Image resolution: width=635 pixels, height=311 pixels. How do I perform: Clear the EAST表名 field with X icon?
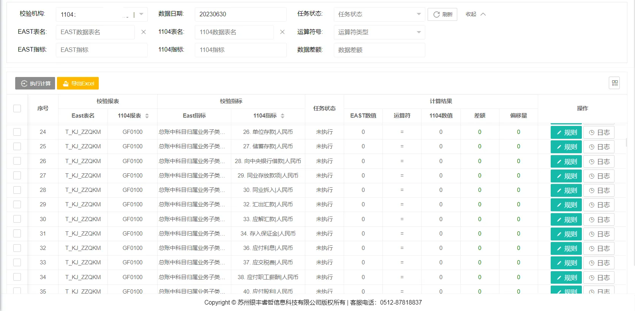[144, 32]
